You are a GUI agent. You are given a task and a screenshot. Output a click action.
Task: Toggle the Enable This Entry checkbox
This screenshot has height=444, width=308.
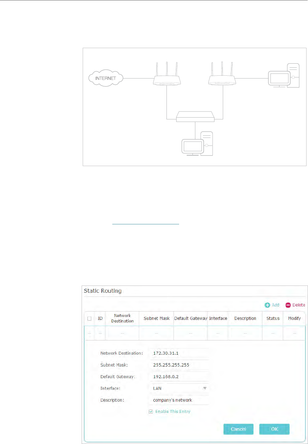coord(151,411)
